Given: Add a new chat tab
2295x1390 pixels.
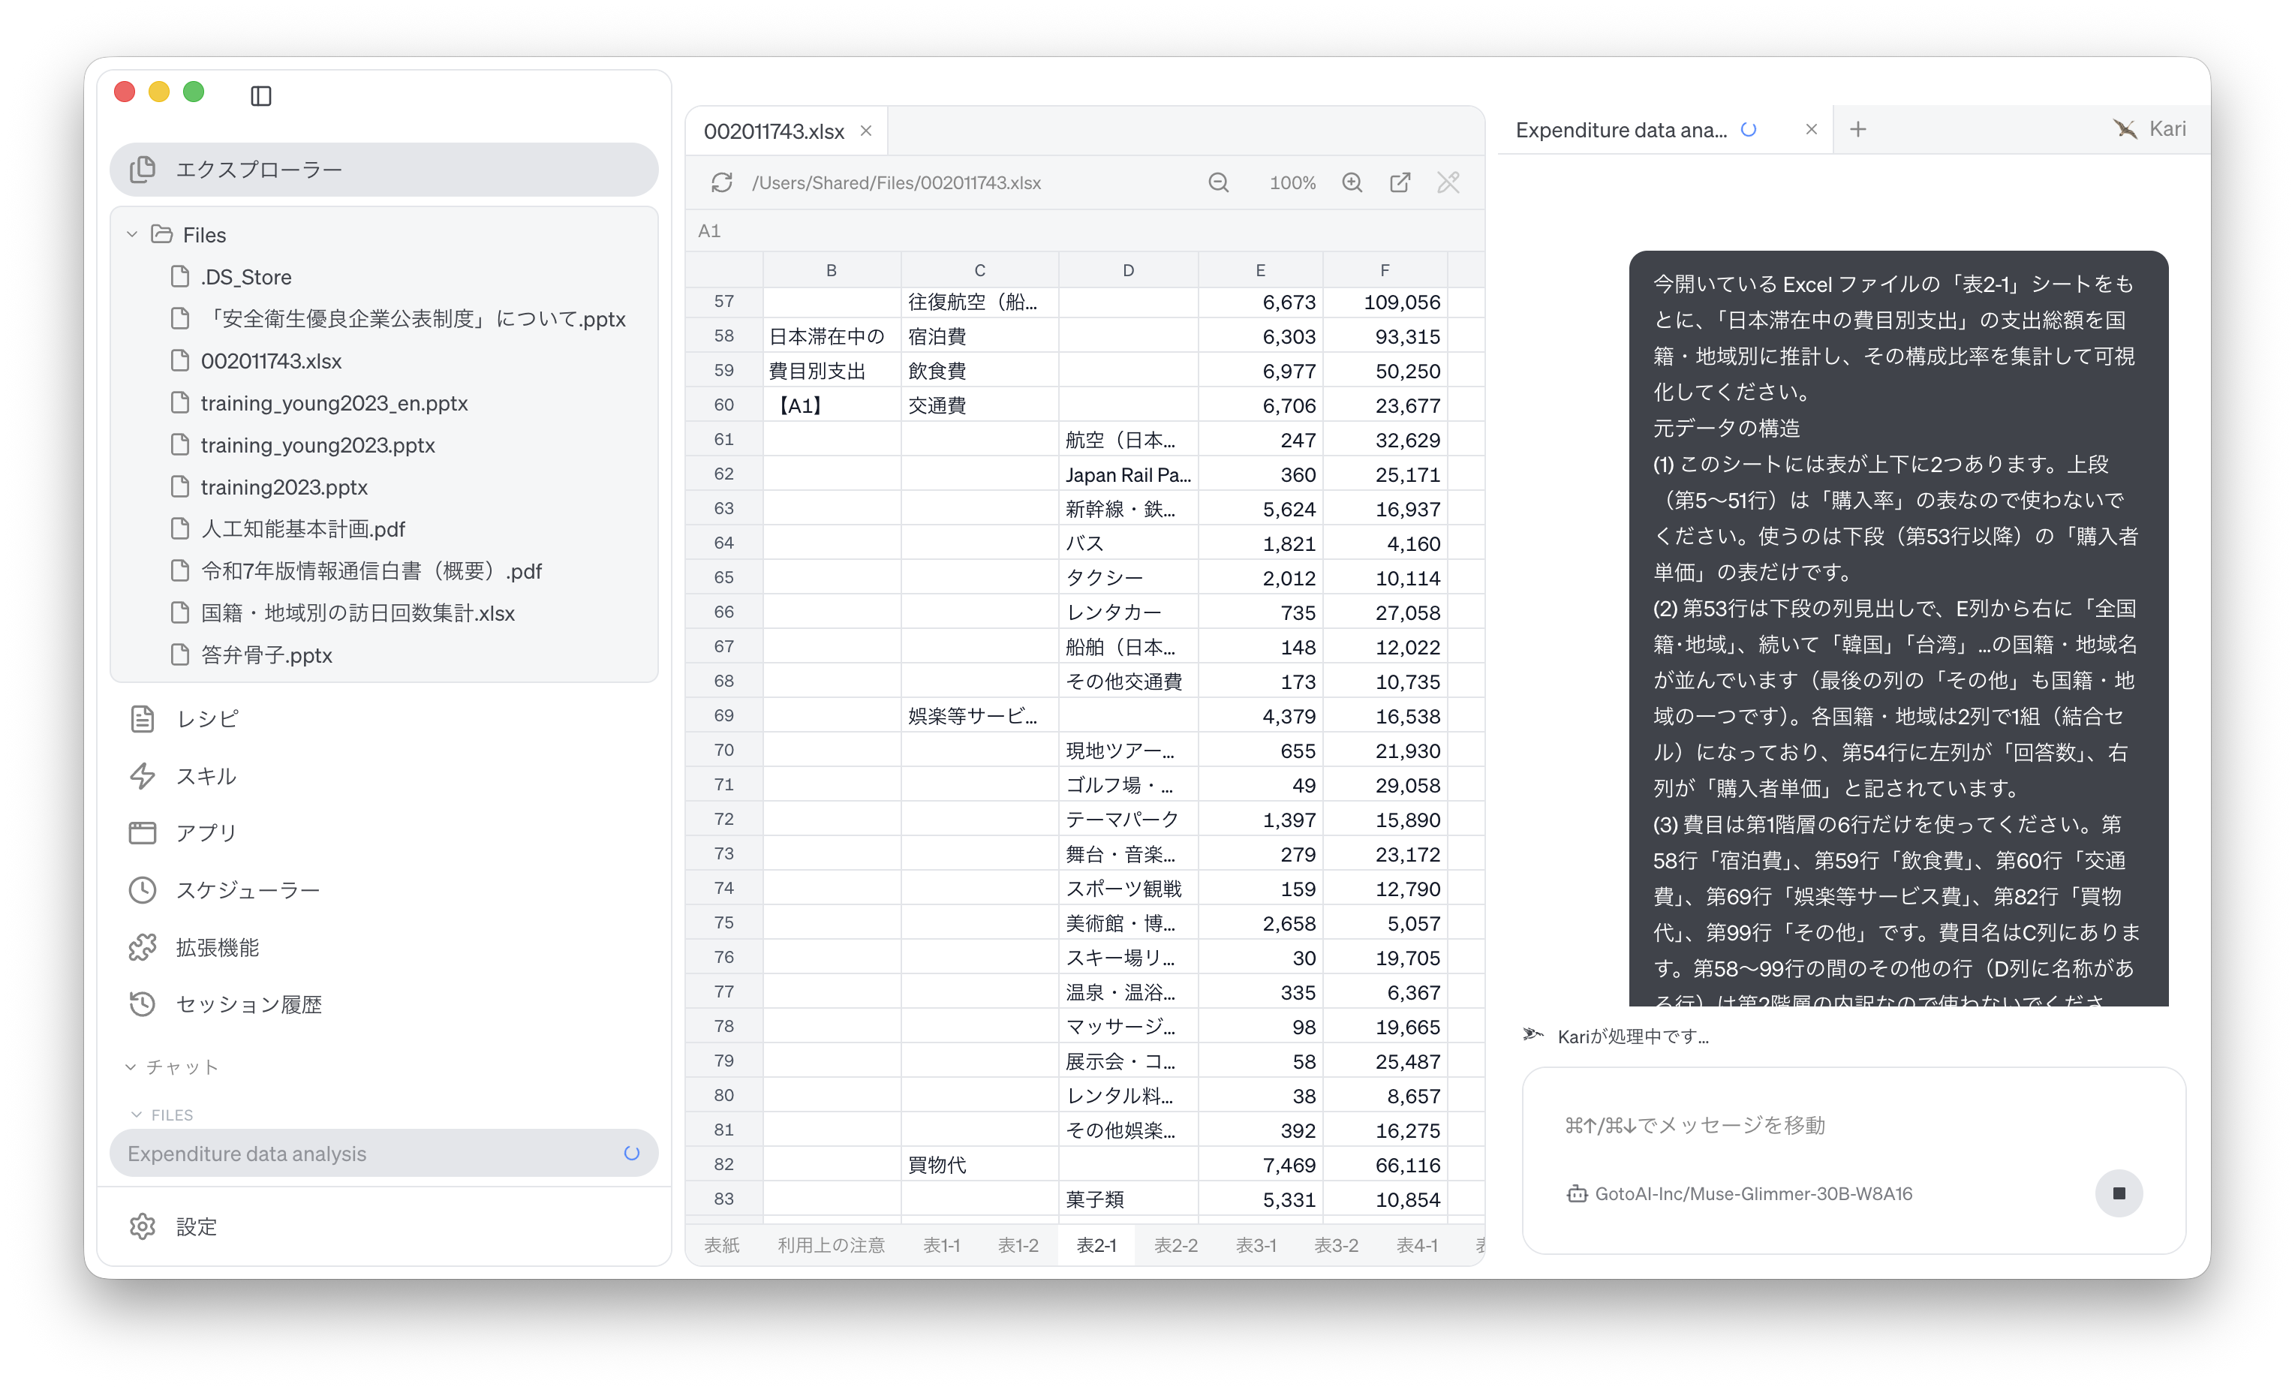Looking at the screenshot, I should click(1858, 130).
